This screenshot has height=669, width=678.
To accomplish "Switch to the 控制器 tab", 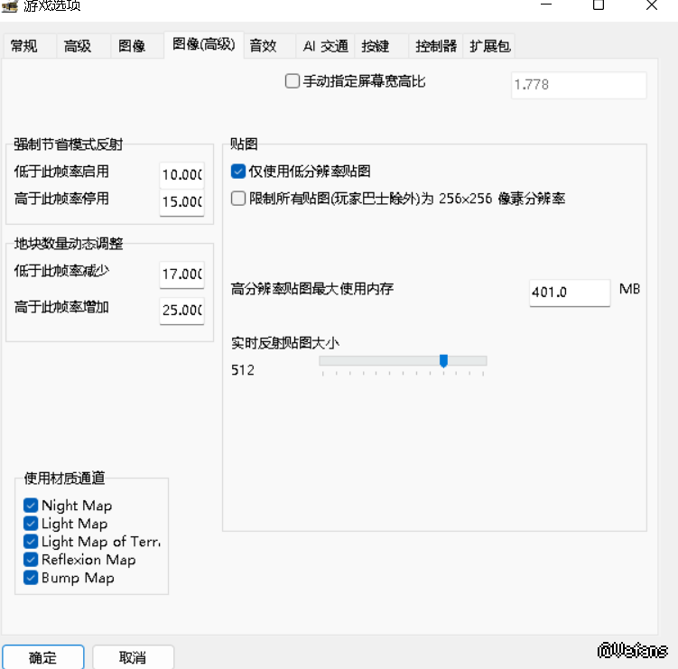I will pyautogui.click(x=436, y=46).
